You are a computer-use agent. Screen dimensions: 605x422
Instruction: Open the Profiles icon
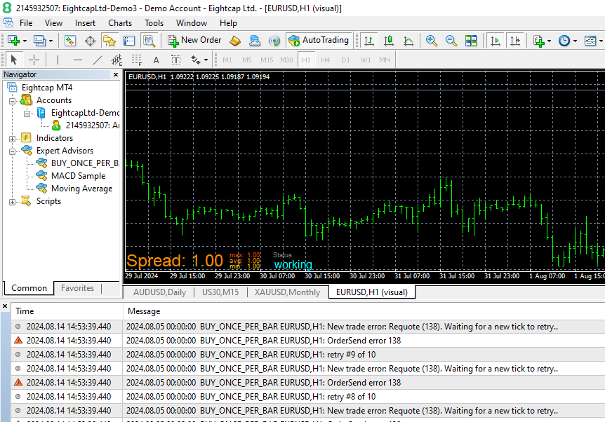[x=39, y=41]
